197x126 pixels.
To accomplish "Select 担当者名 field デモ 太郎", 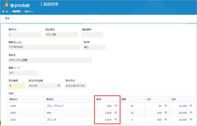I will tap(61, 35).
